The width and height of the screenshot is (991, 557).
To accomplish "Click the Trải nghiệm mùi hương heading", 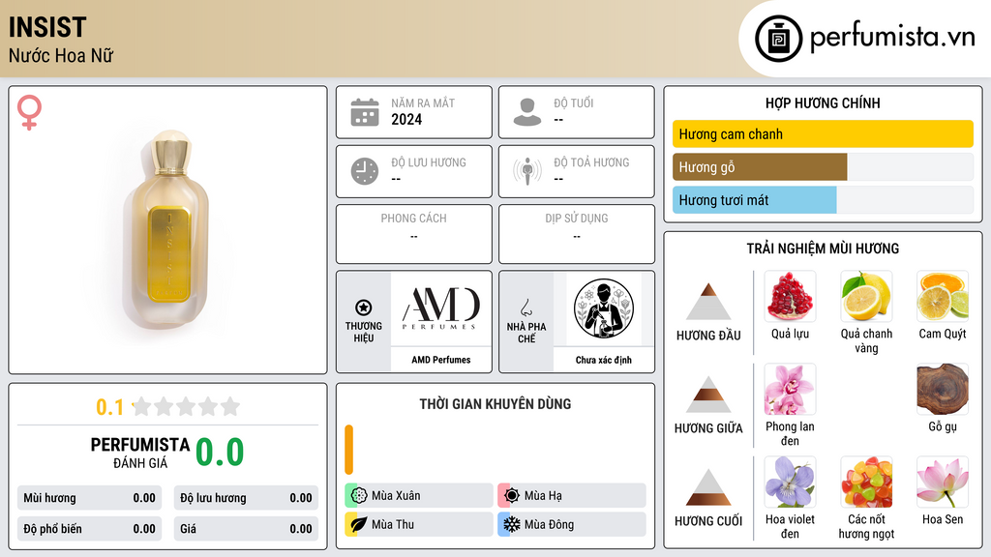I will (x=823, y=249).
